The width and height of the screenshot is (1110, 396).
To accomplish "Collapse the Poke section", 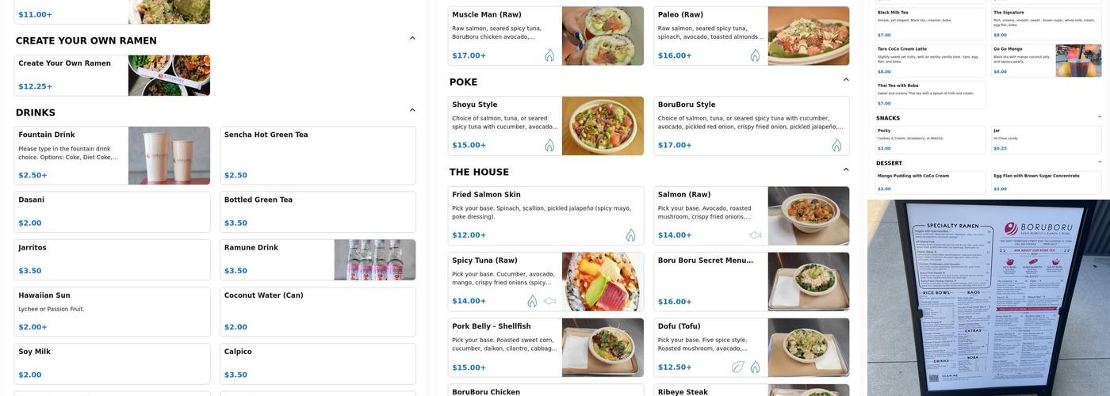I will (x=846, y=79).
